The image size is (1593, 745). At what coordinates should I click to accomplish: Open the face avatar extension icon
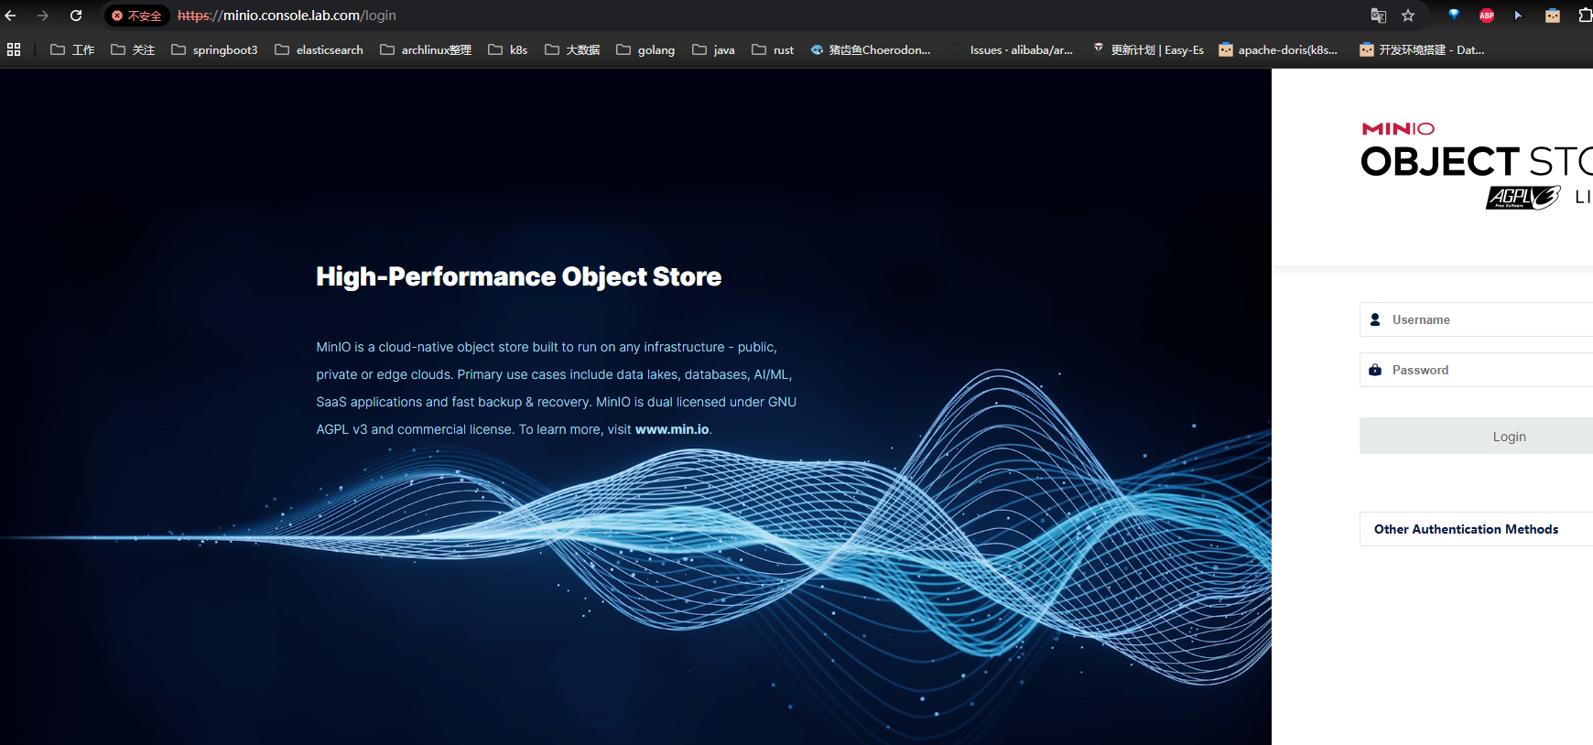[x=1553, y=16]
